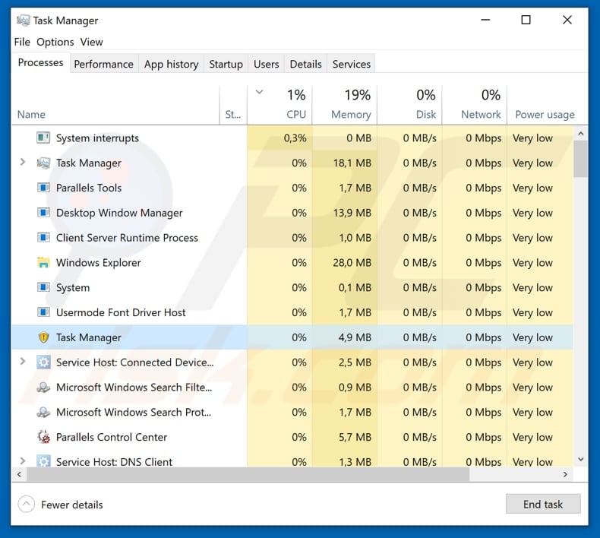The width and height of the screenshot is (600, 538).
Task: Expand Service Host: DNS Client group
Action: (23, 460)
